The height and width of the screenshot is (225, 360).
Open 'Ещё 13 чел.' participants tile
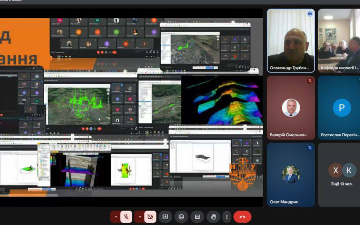pos(342,175)
